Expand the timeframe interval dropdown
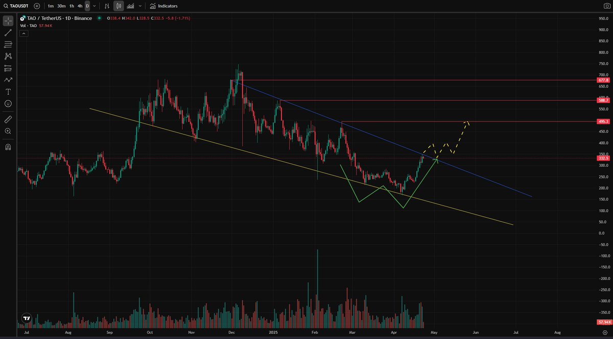Viewport: 613px width, 339px height. pos(94,6)
